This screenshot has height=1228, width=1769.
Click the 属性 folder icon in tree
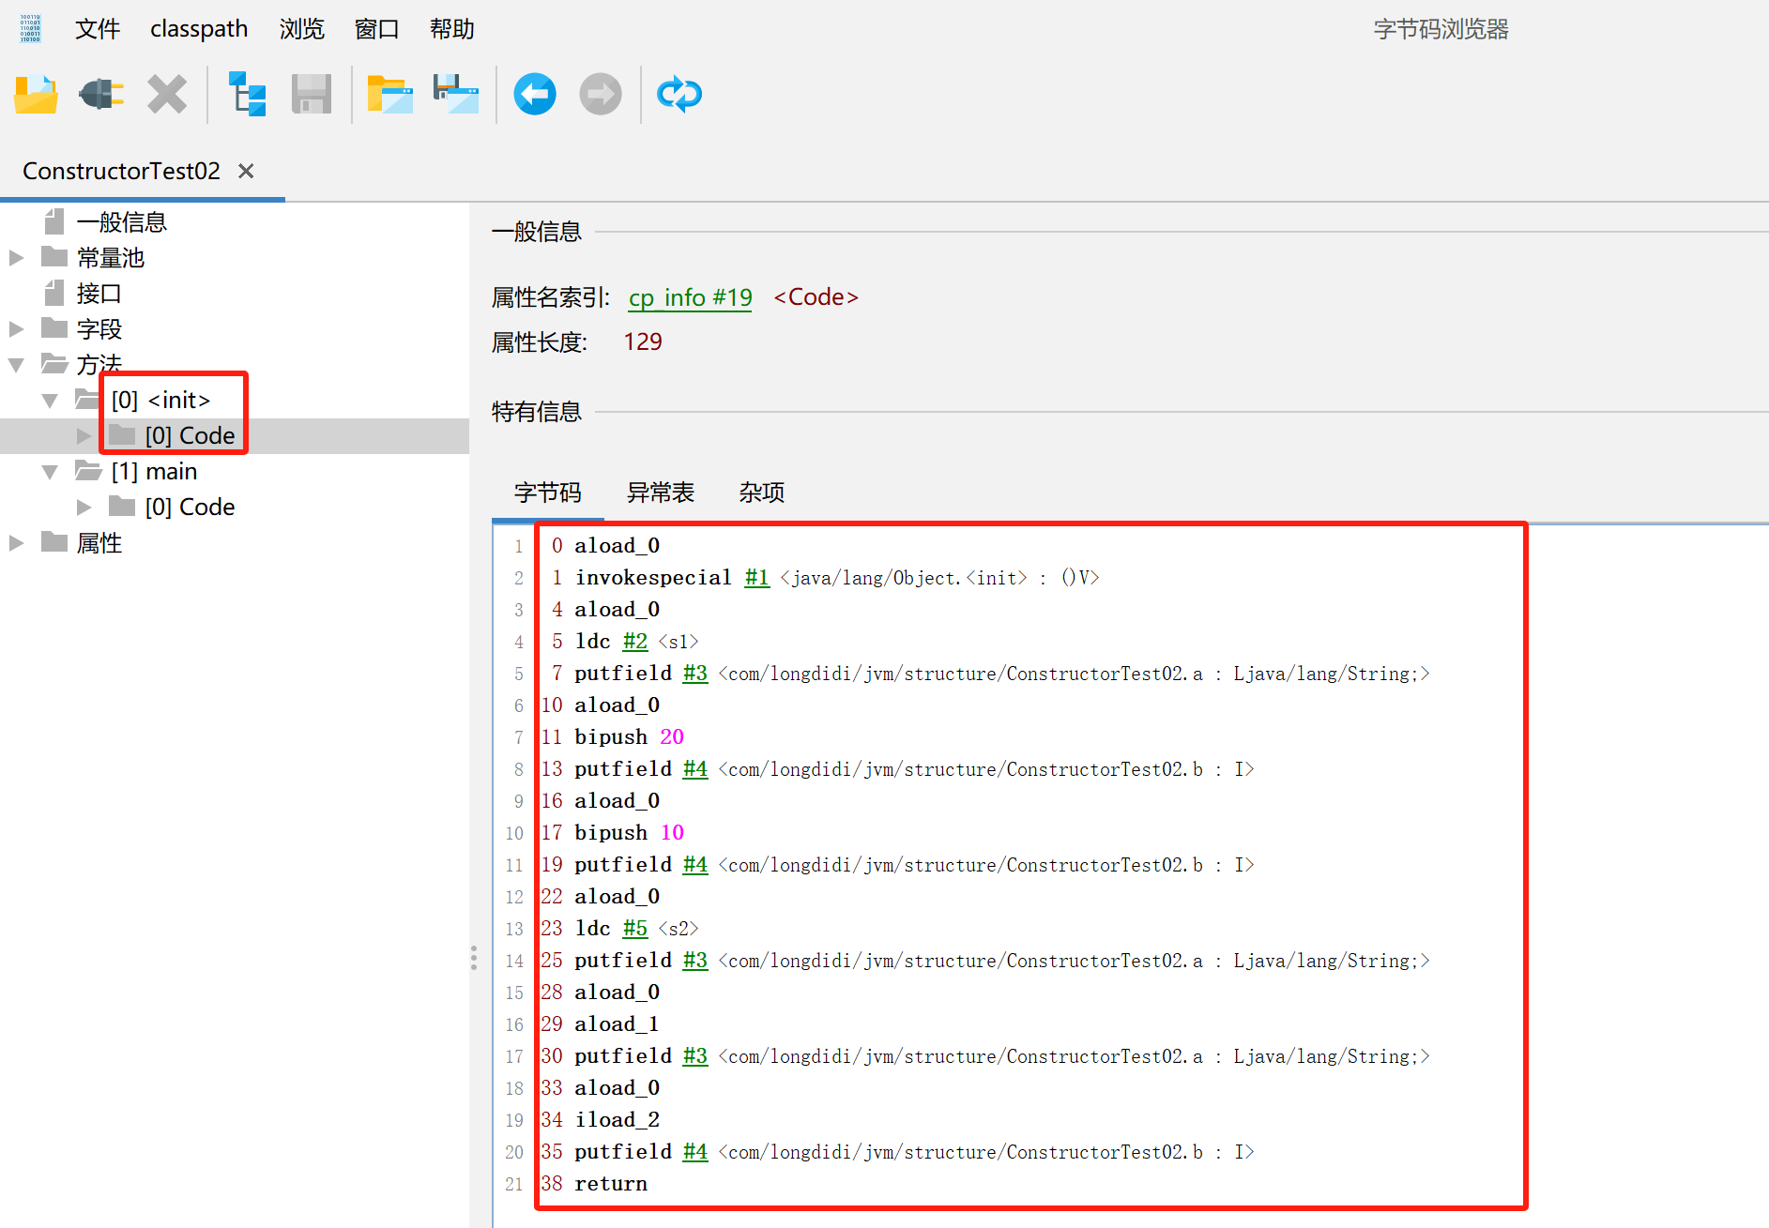pos(54,542)
